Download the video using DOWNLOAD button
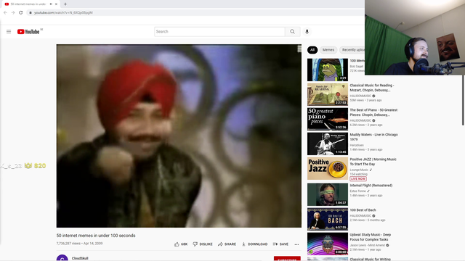The width and height of the screenshot is (465, 261). click(x=254, y=244)
